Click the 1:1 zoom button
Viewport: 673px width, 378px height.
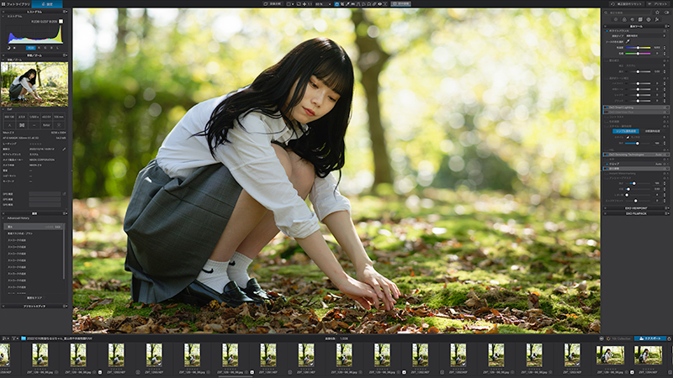click(310, 4)
